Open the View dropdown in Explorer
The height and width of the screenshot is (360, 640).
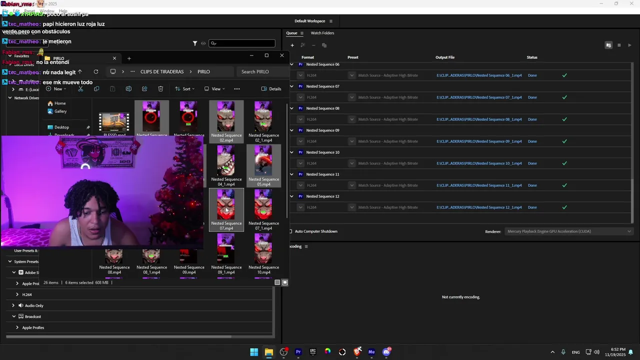pyautogui.click(x=214, y=89)
